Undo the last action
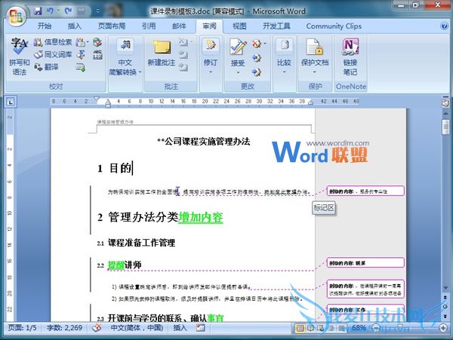This screenshot has width=453, height=340. [50, 11]
